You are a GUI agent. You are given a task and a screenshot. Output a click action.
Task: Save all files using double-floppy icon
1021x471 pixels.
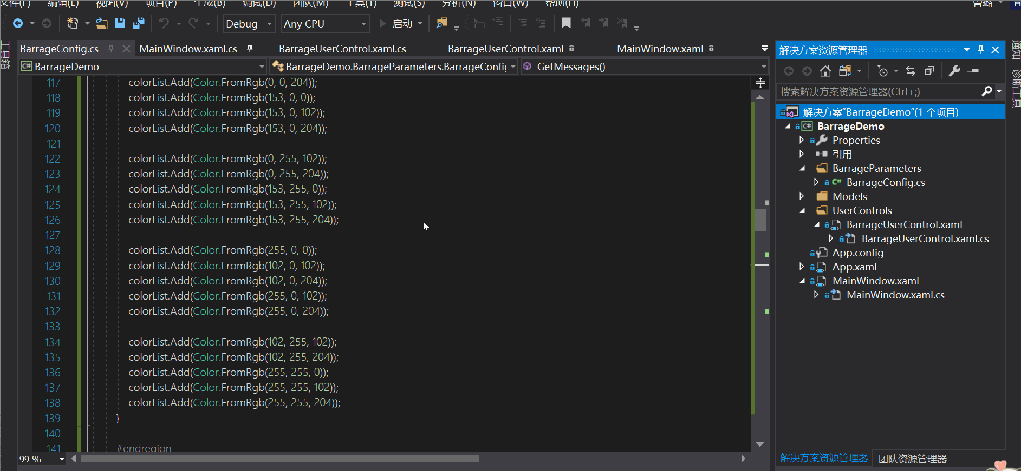pos(139,23)
